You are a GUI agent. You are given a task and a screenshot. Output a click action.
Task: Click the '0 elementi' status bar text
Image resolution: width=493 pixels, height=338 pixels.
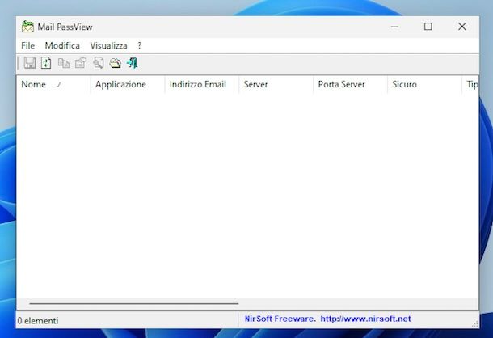point(38,321)
